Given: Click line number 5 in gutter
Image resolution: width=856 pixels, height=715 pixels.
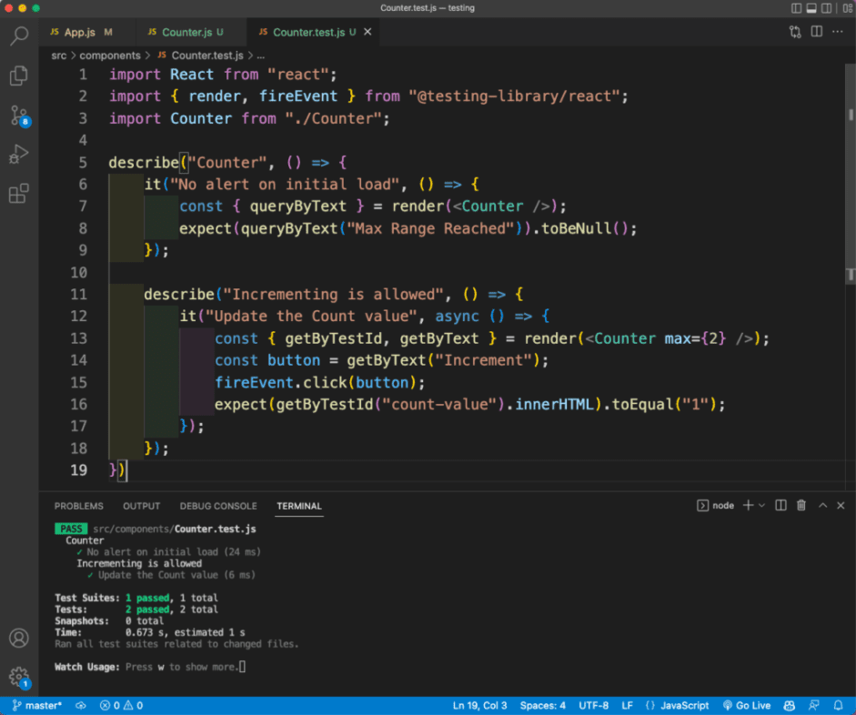Looking at the screenshot, I should click(83, 162).
